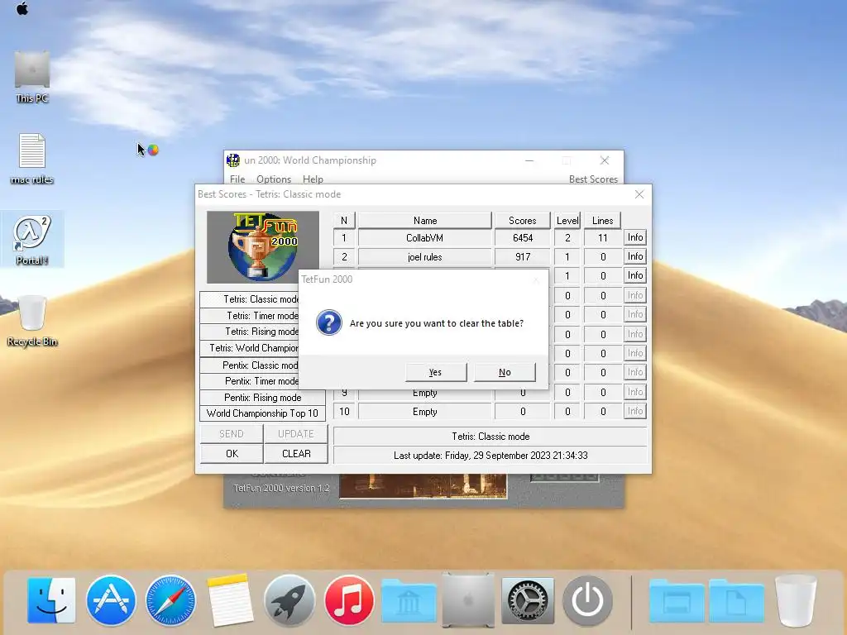Viewport: 847px width, 635px height.
Task: Select Tetris: World Championship score table
Action: 250,348
